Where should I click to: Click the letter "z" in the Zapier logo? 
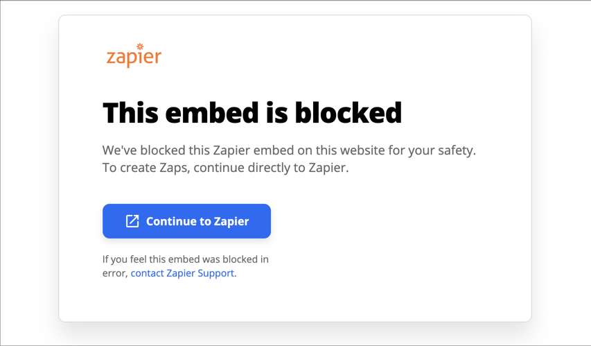coord(111,58)
